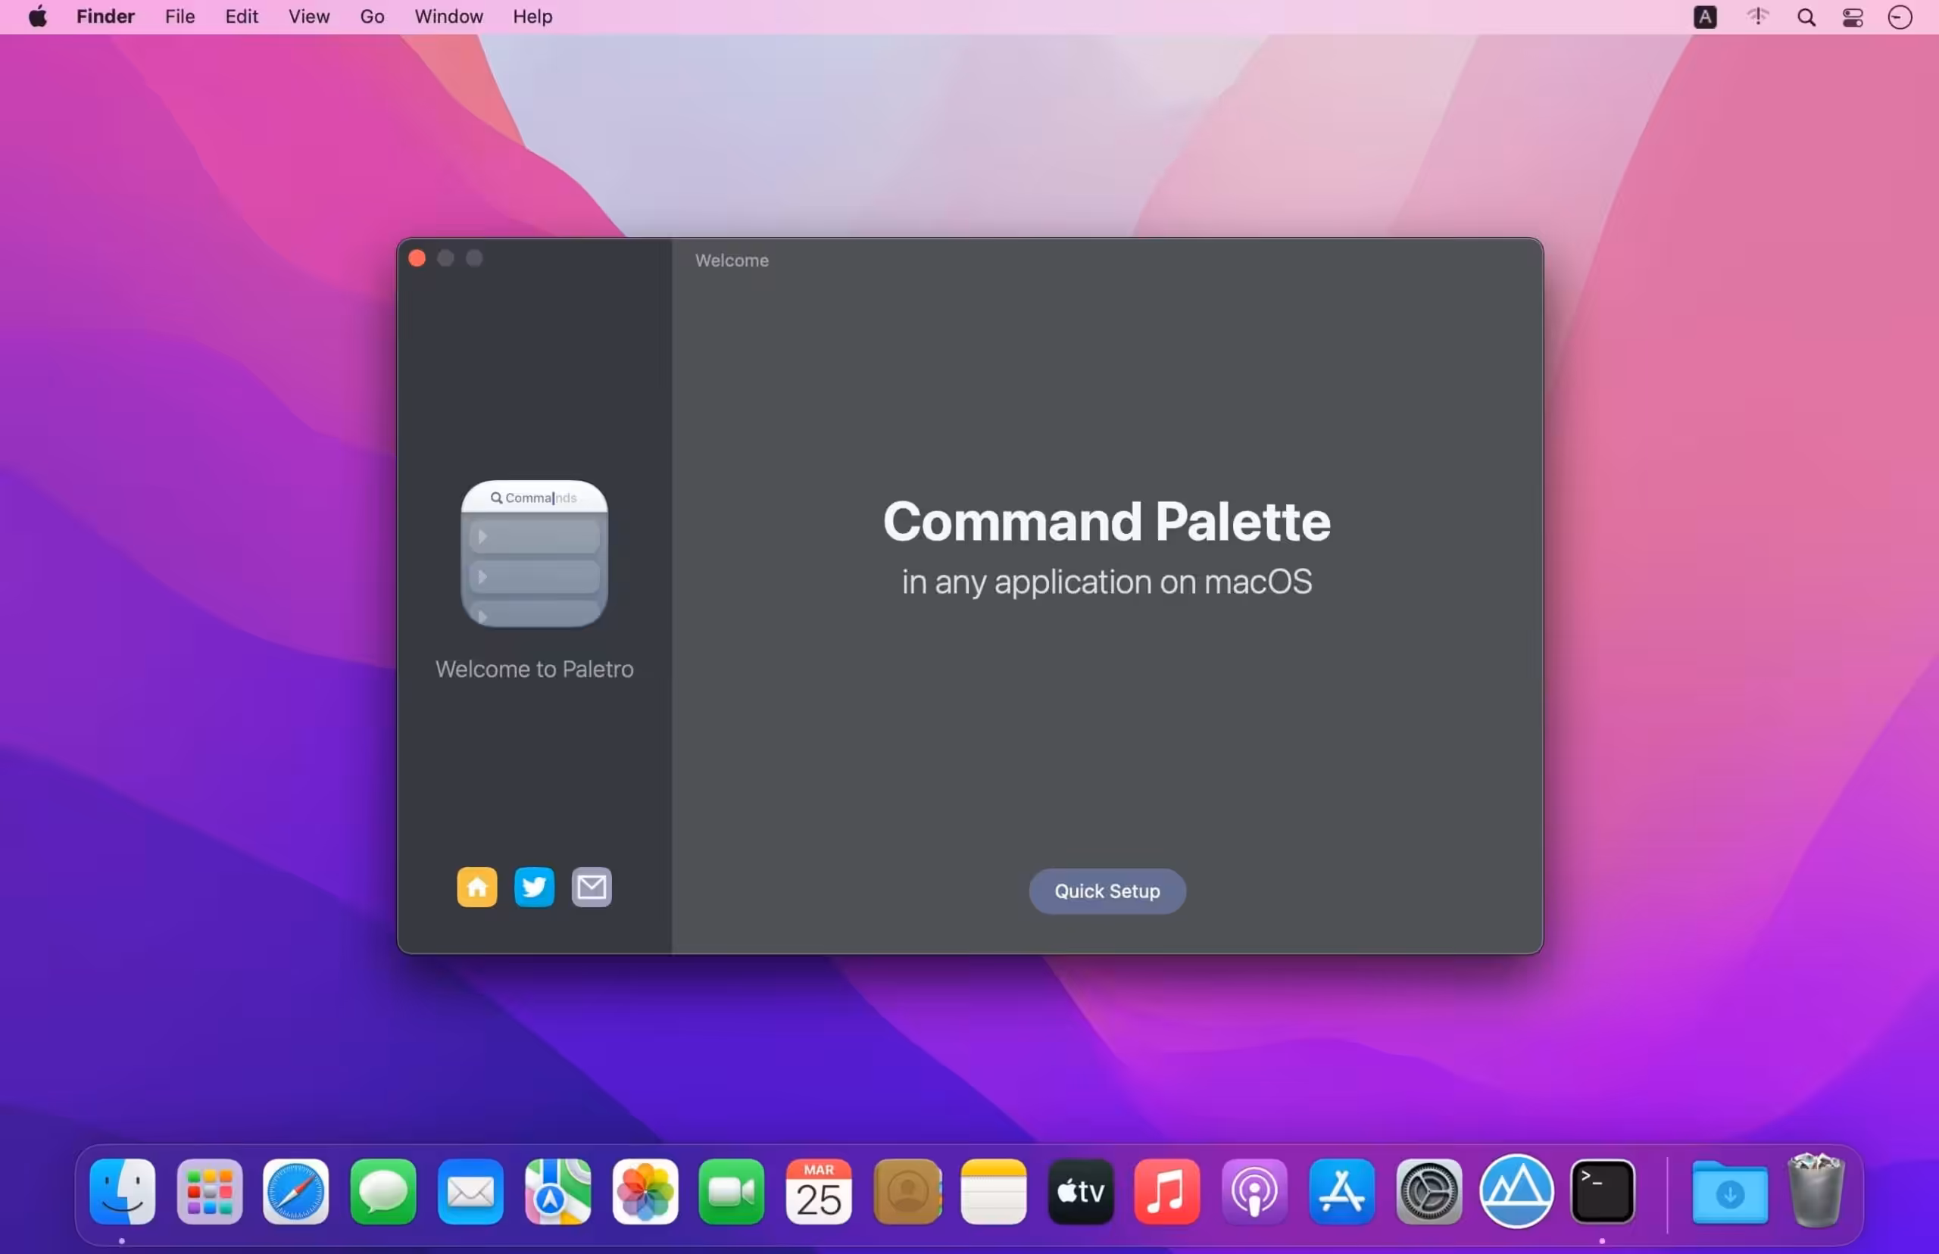Launch Safari from the Dock

(x=295, y=1191)
